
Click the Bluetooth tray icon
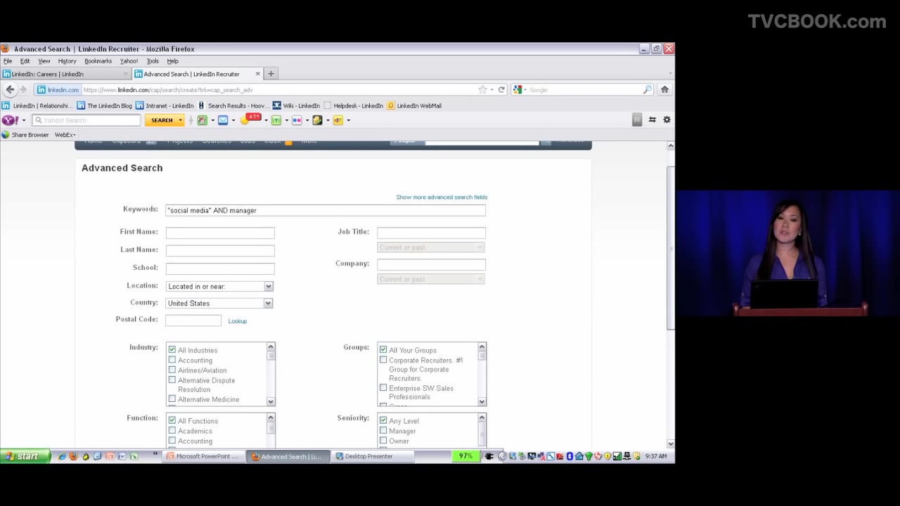click(570, 456)
